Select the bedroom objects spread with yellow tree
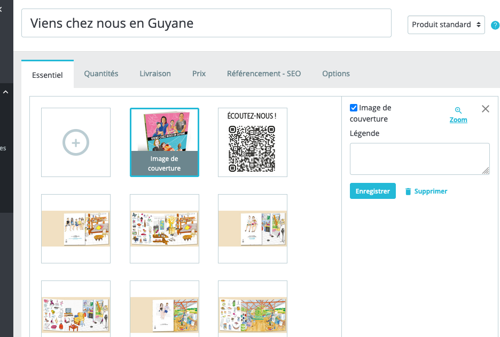The height and width of the screenshot is (337, 500). (165, 229)
